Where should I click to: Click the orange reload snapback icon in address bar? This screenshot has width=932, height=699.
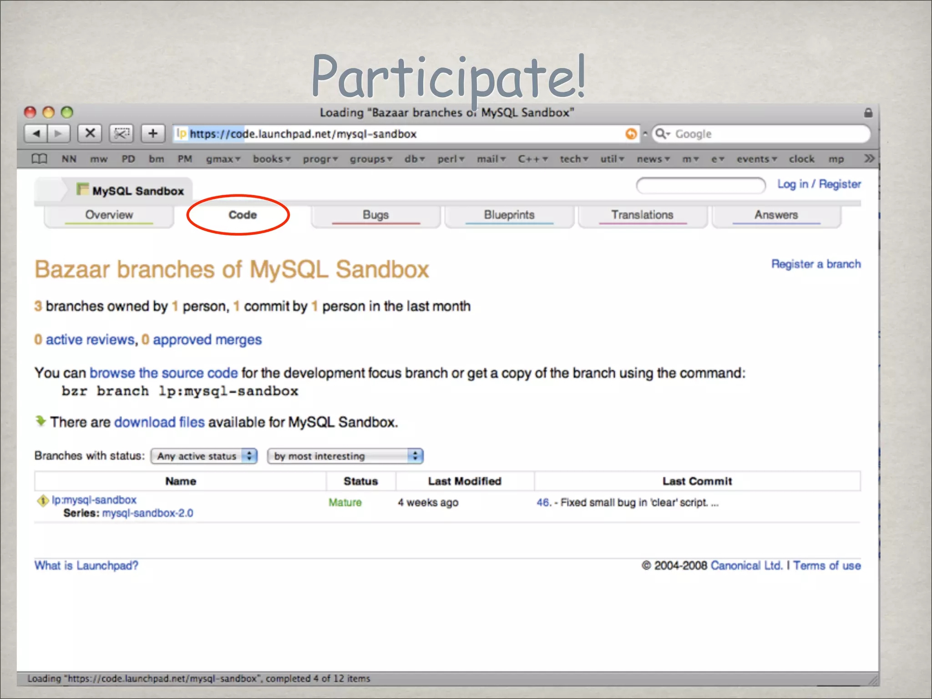tap(631, 134)
